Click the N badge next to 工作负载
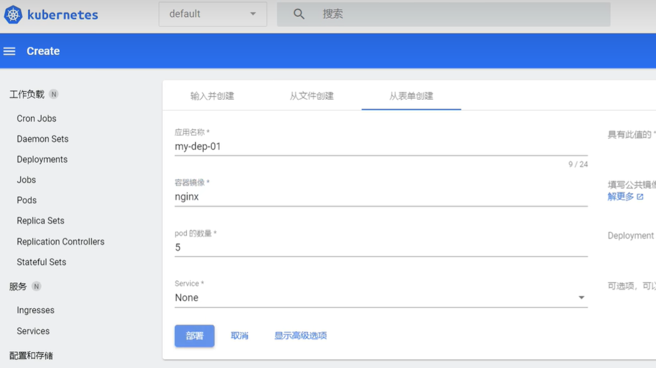This screenshot has width=656, height=368. [54, 95]
